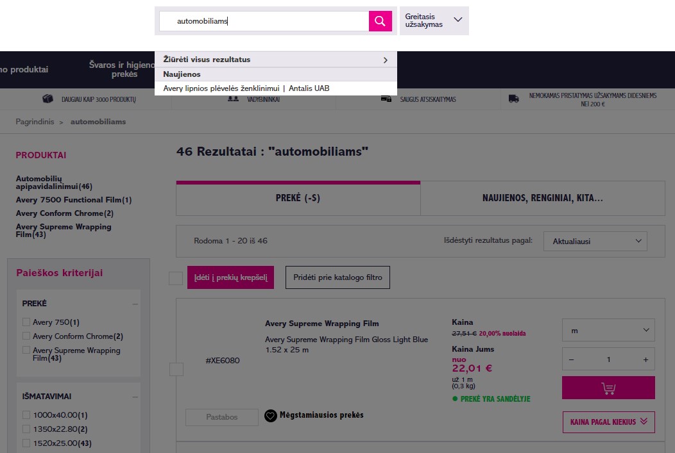Viewport: 675px width, 453px height.
Task: Go to Pagrindinis breadcrumb link
Action: 35,122
